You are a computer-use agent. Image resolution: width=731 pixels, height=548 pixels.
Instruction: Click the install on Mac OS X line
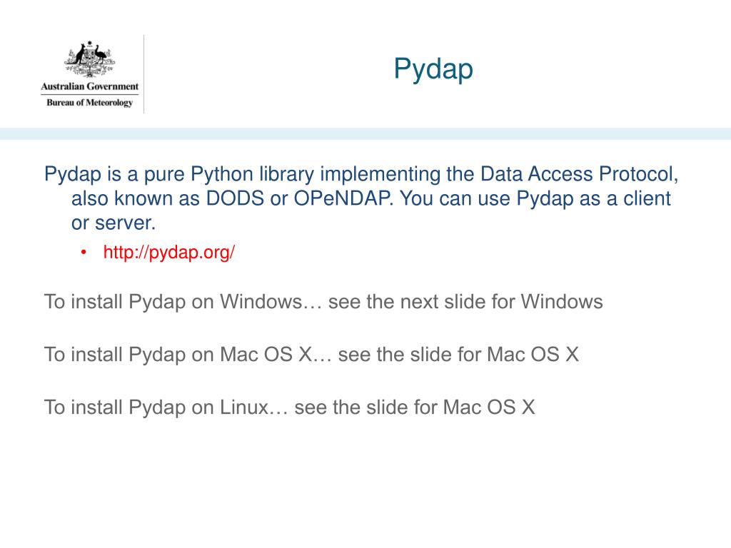click(311, 354)
